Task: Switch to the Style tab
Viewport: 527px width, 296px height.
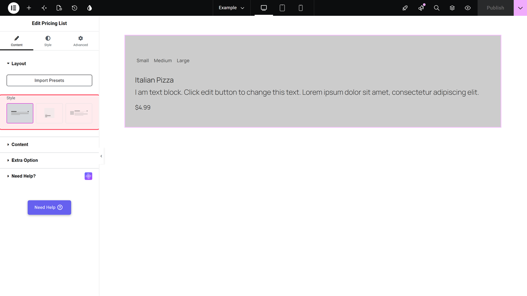Action: pos(48,41)
